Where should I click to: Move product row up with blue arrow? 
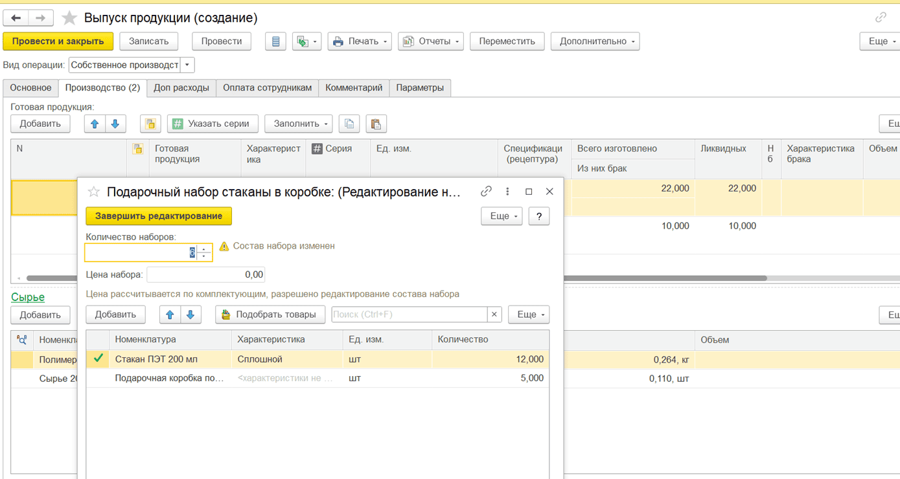[x=95, y=124]
